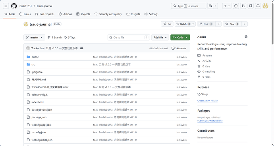Open the green Code dropdown
The image size is (274, 146).
coord(180,37)
